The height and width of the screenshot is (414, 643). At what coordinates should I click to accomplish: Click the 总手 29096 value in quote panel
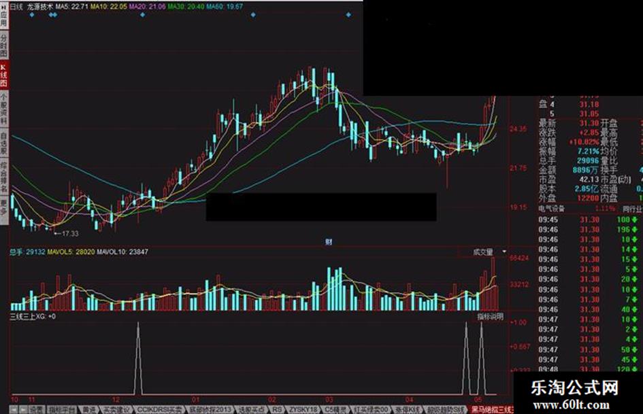coord(588,160)
